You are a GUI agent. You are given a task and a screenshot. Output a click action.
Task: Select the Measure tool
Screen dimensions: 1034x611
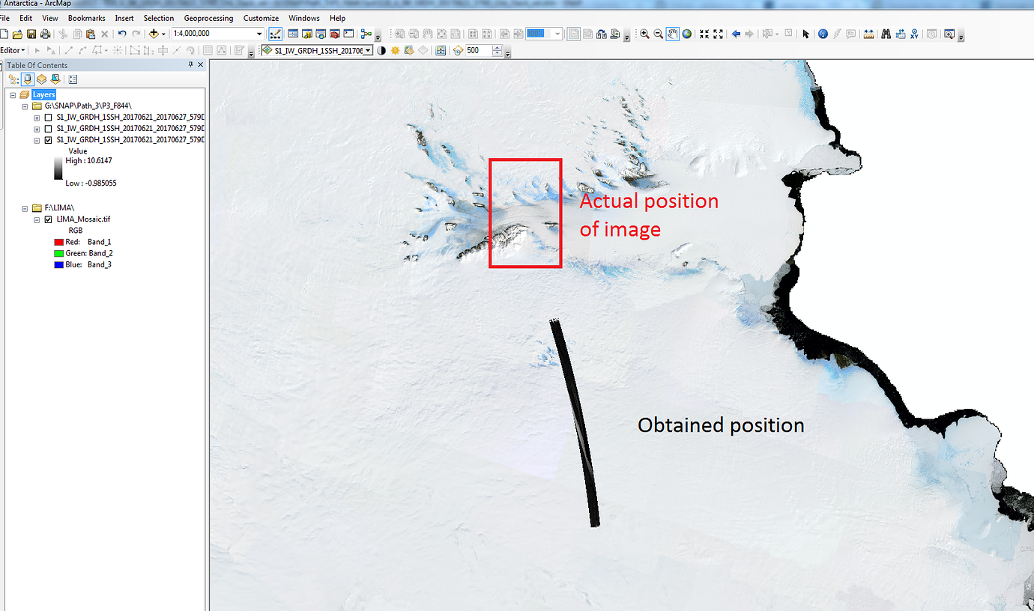click(x=868, y=33)
